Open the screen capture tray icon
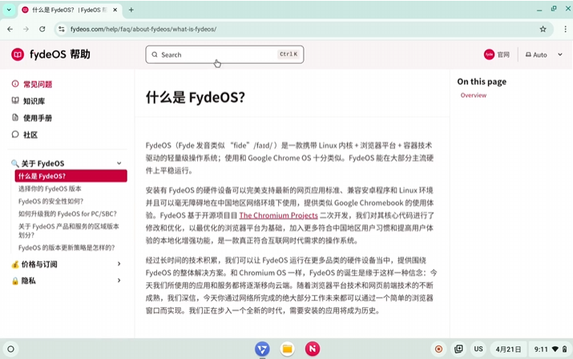Viewport: 573px width, 359px height. [x=458, y=349]
